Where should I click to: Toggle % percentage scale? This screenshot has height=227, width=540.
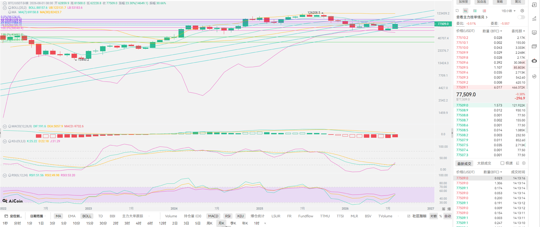point(441,216)
